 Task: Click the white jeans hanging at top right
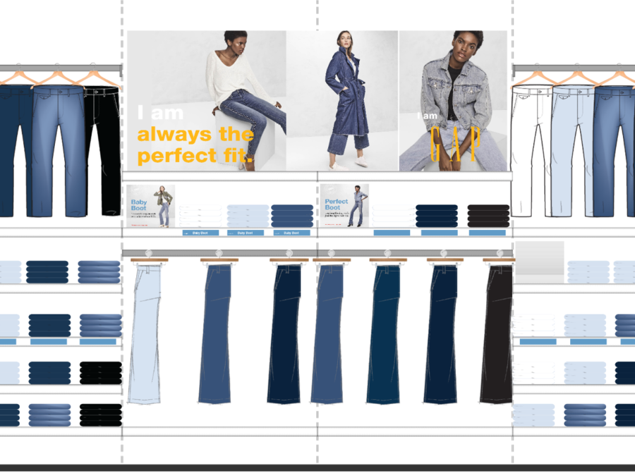[x=531, y=152]
